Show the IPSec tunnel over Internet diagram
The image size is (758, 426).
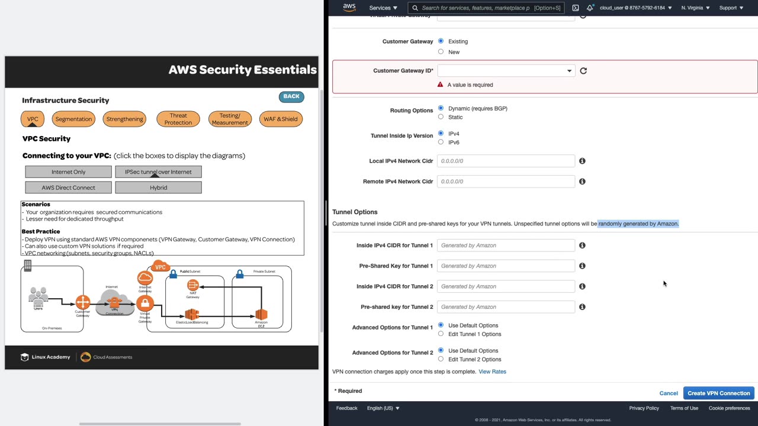(158, 172)
